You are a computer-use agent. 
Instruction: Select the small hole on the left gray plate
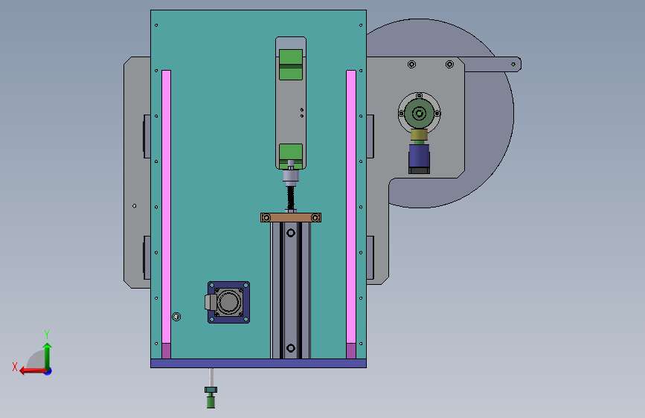coord(135,206)
